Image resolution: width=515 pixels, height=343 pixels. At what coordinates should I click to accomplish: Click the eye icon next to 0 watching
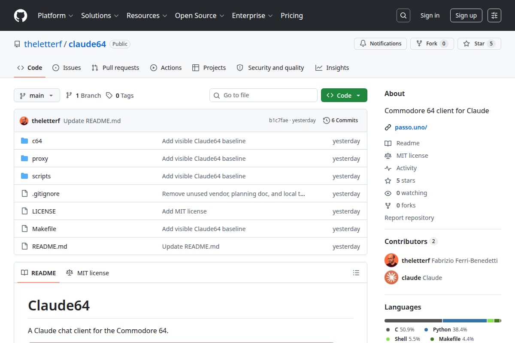click(x=388, y=193)
